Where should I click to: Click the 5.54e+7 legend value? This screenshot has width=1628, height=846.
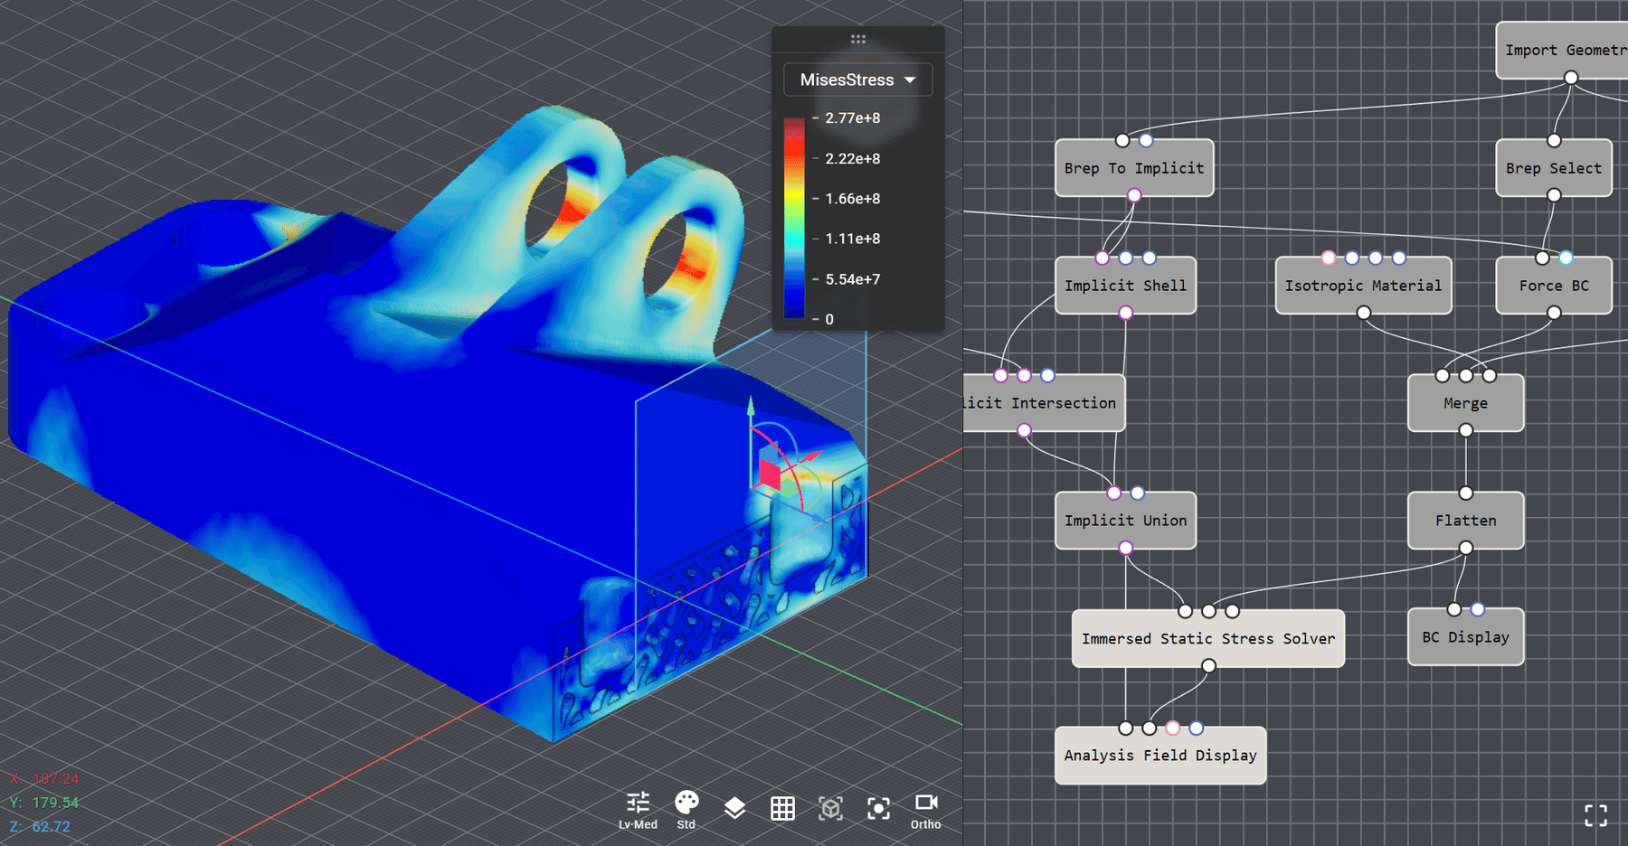(852, 279)
